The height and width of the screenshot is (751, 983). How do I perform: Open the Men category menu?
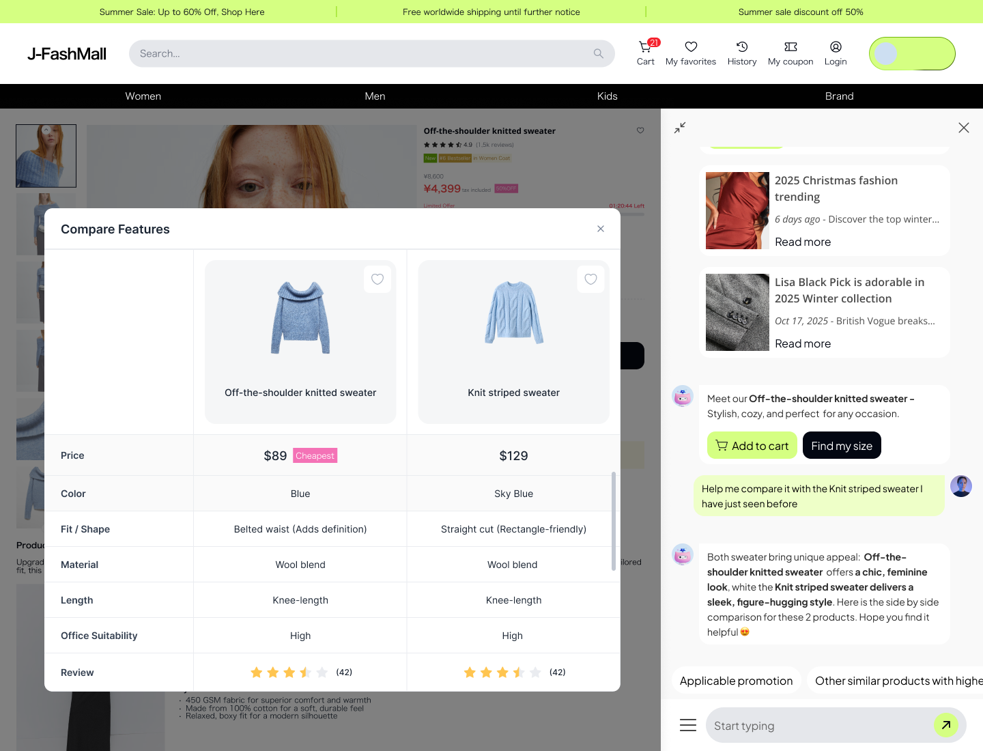[375, 96]
